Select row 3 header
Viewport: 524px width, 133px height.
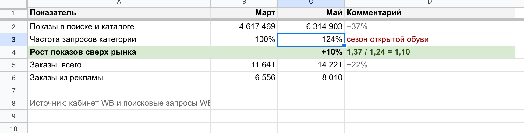pyautogui.click(x=14, y=39)
